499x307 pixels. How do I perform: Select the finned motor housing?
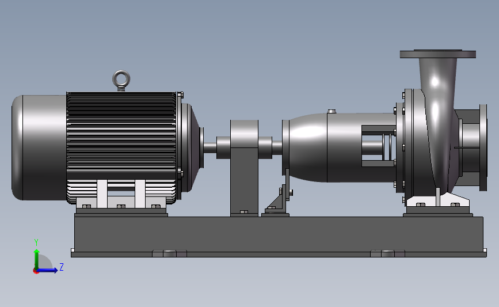pos(121,147)
